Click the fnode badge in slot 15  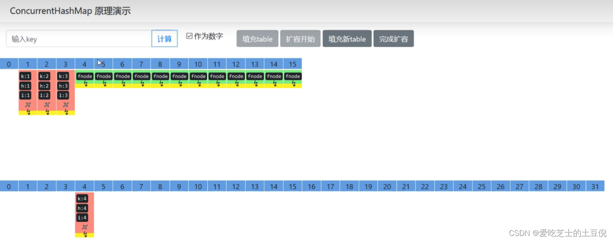[x=293, y=76]
